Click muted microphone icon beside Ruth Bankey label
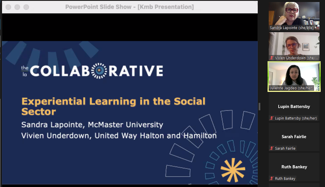Viewport: 325px width, 187px height. (272, 178)
